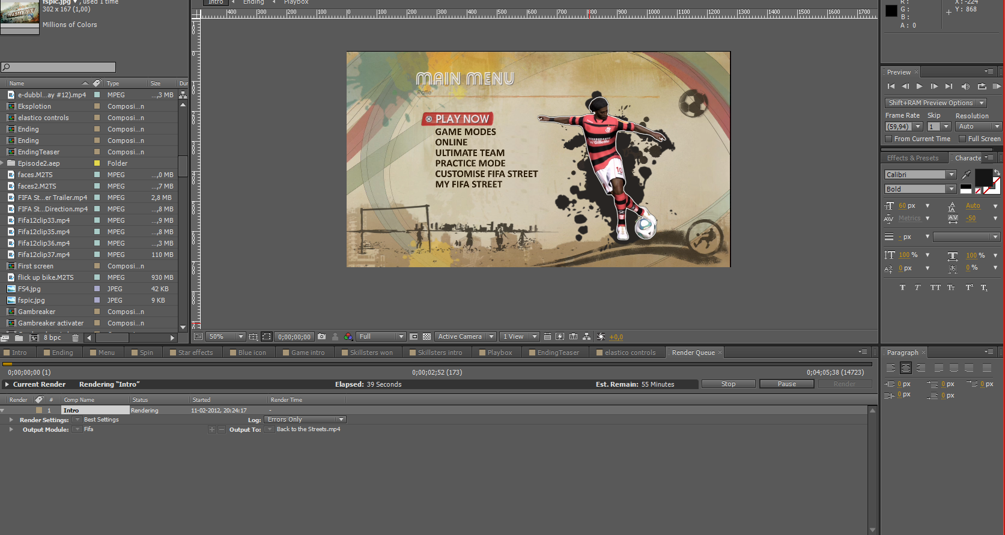Toggle transparency grid in viewer
Image resolution: width=1005 pixels, height=535 pixels.
coord(427,337)
